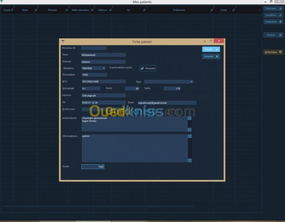The image size is (285, 222).
Task: Click the Modifier button in the side panel
Action: (273, 15)
